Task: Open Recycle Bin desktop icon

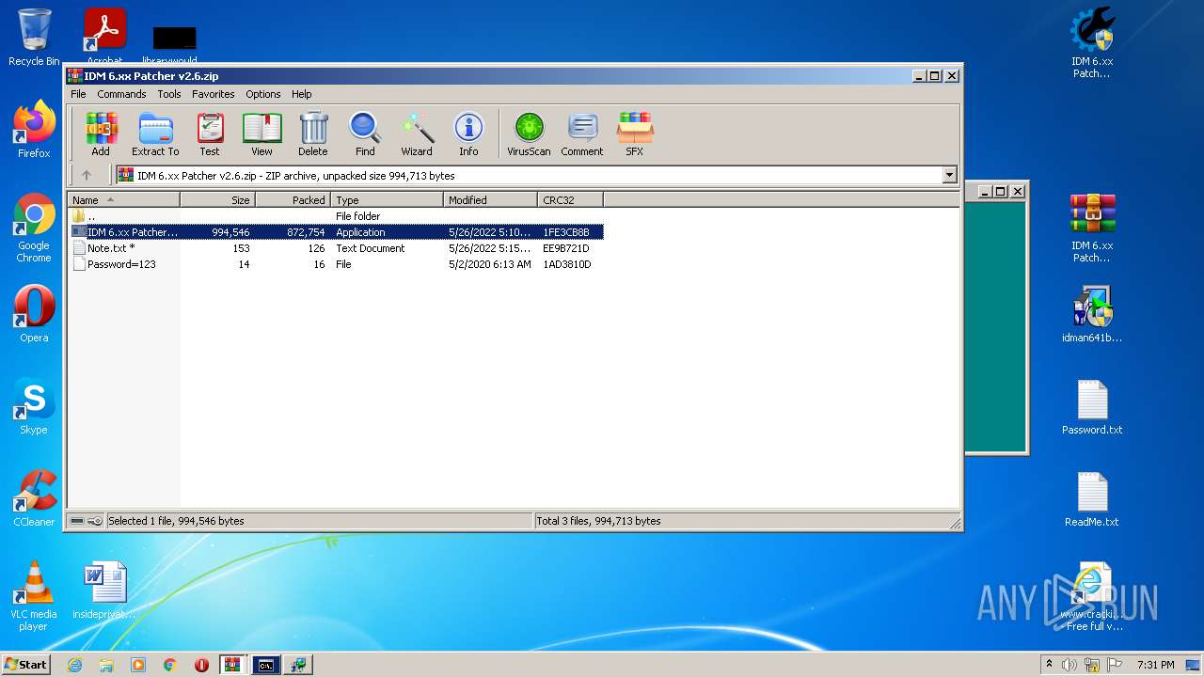Action: [x=34, y=38]
